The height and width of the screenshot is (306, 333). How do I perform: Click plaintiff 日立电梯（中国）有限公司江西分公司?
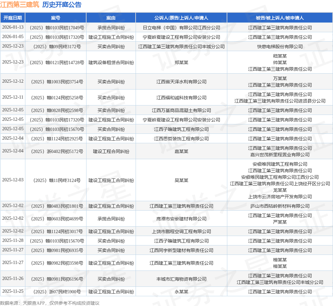[x=181, y=28]
